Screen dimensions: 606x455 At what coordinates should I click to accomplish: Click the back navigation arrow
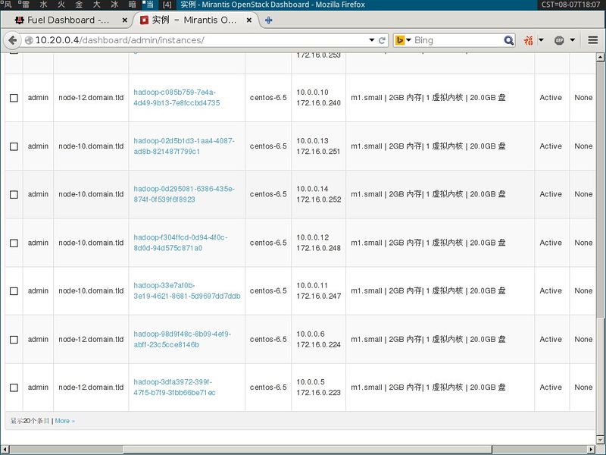[13, 40]
